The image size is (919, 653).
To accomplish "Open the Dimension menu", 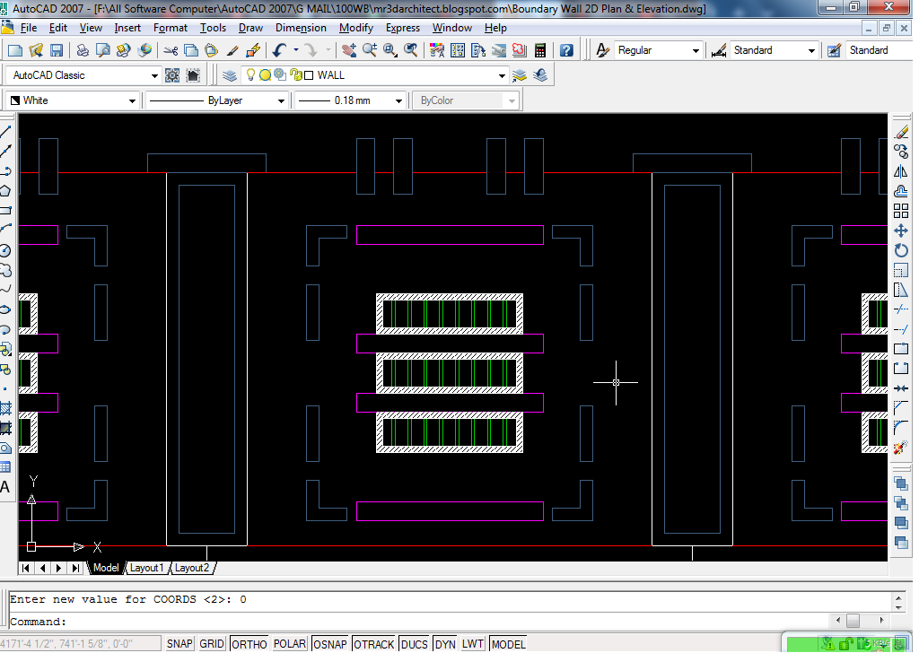I will (x=302, y=28).
